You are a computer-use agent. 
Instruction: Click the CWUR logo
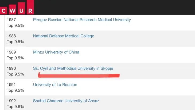pyautogui.click(x=17, y=8)
